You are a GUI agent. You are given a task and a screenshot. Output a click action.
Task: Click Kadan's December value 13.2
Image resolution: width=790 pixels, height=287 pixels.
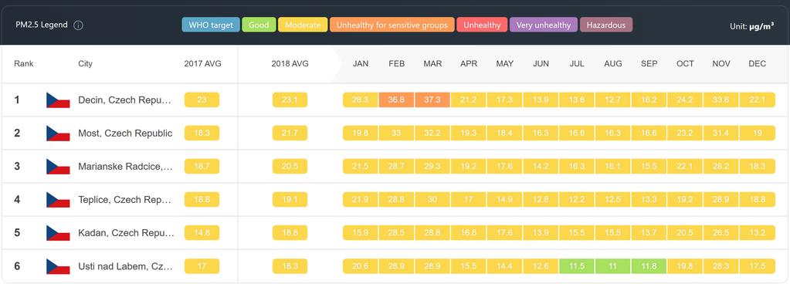coord(758,233)
